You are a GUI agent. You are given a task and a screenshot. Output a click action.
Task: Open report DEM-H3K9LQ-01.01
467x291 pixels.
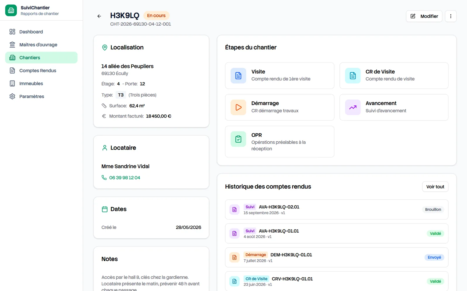(x=337, y=258)
